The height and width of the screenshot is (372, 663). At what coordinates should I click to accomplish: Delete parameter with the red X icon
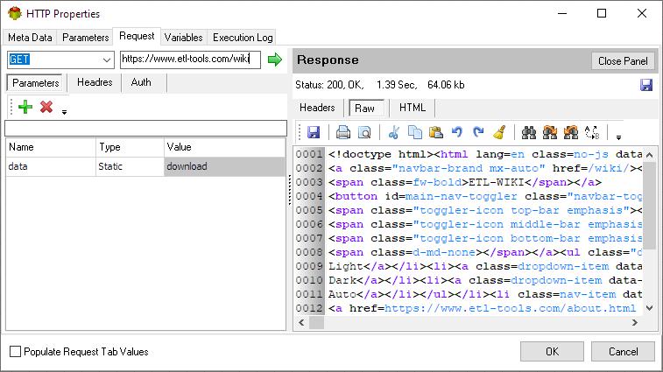(x=46, y=107)
